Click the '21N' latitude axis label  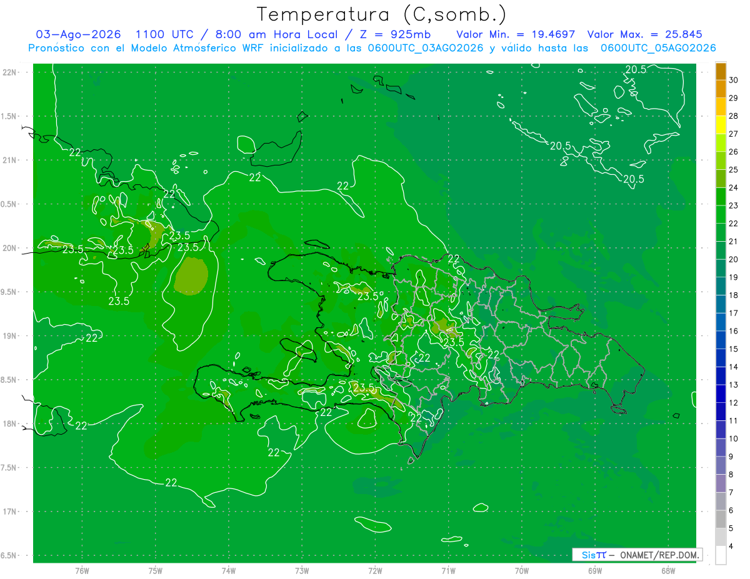pyautogui.click(x=10, y=160)
